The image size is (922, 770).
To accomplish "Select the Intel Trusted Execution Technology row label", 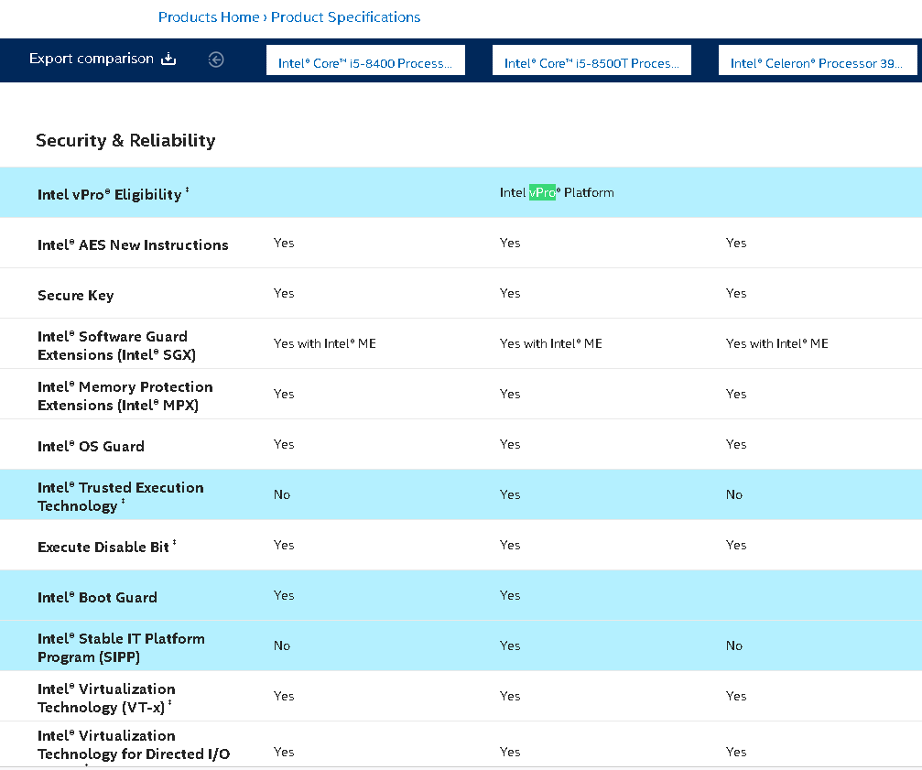I will coord(121,496).
